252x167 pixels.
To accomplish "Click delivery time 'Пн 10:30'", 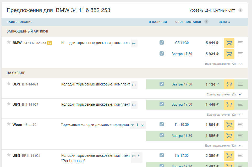I will (x=182, y=125).
